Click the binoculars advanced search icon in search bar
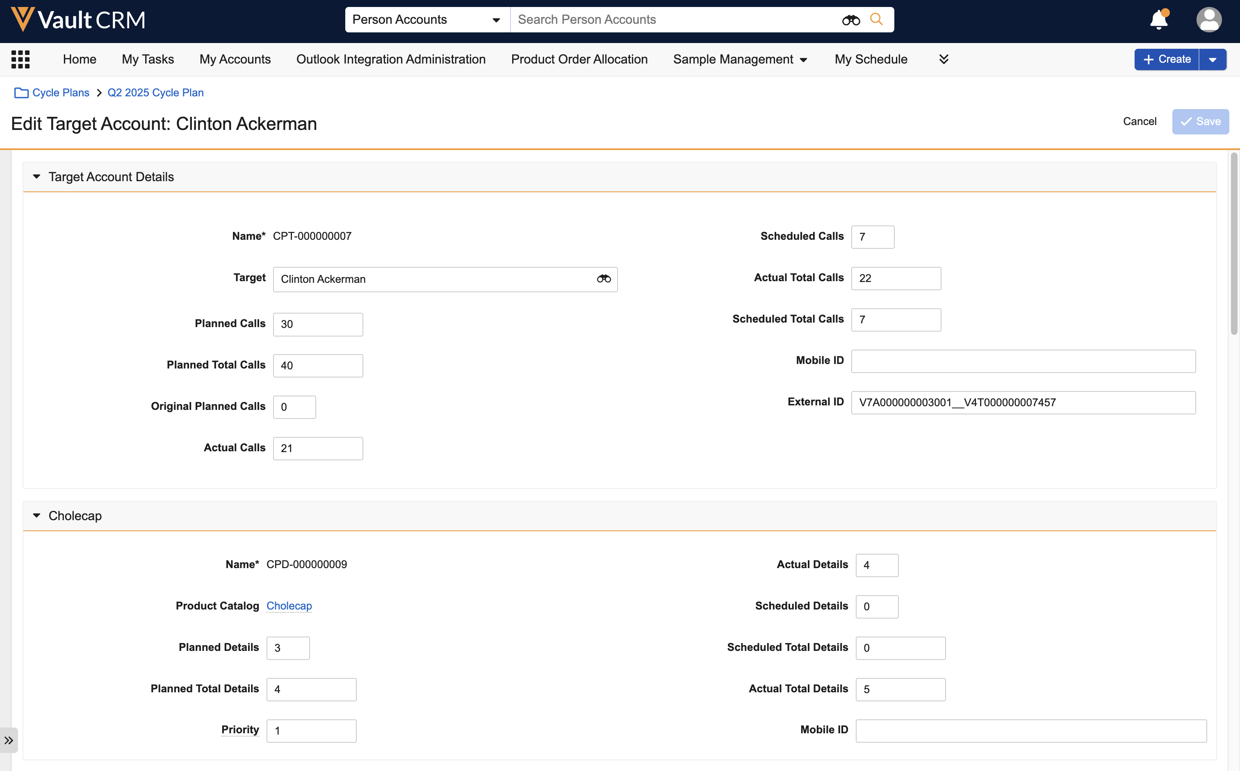This screenshot has width=1240, height=771. (851, 20)
